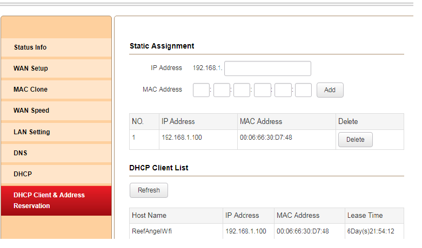This screenshot has width=422, height=248.
Task: Click the fourth MAC Address octet field
Action: [263, 90]
